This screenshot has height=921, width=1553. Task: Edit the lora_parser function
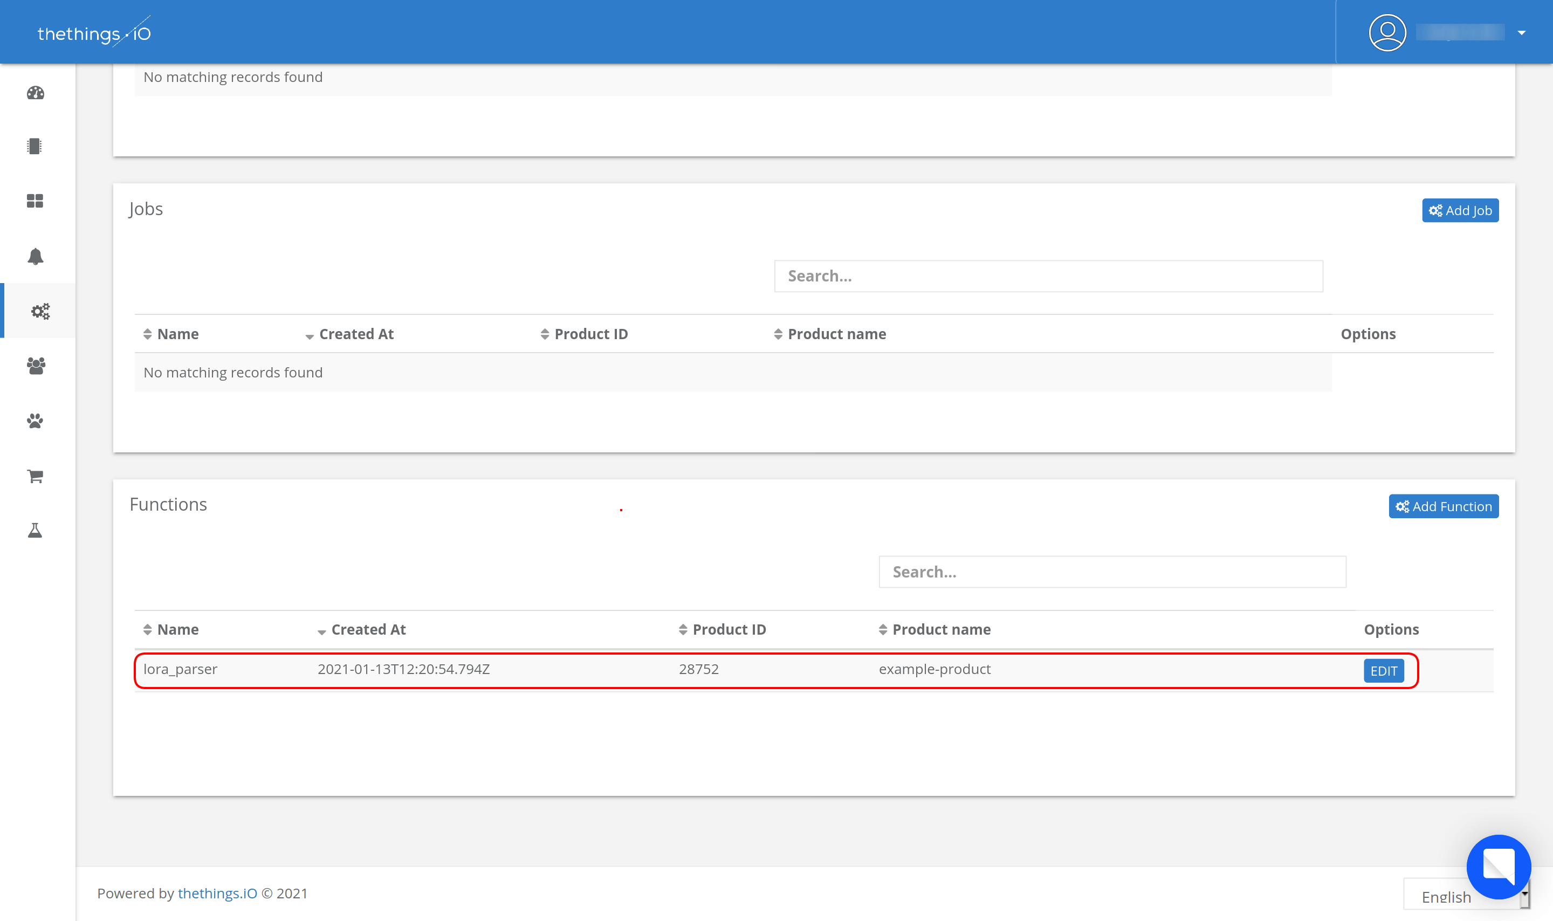(1383, 670)
